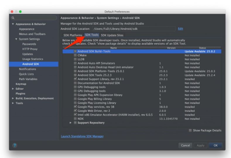
Task: Collapse the System Settings tree node
Action: point(17,39)
